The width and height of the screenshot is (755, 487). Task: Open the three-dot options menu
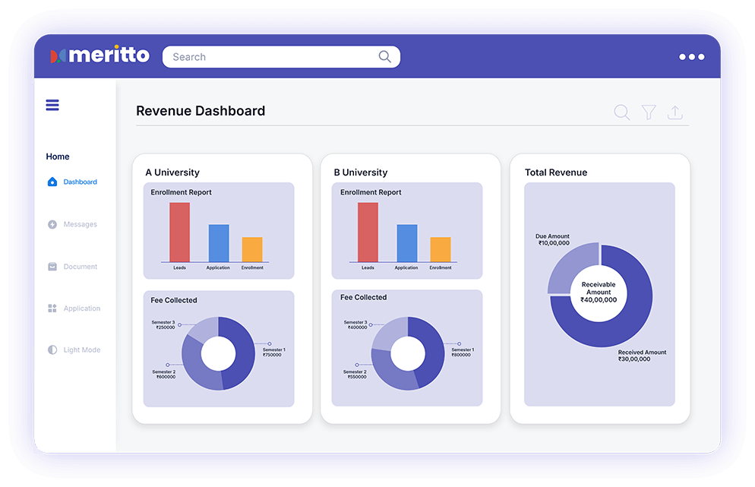click(691, 57)
